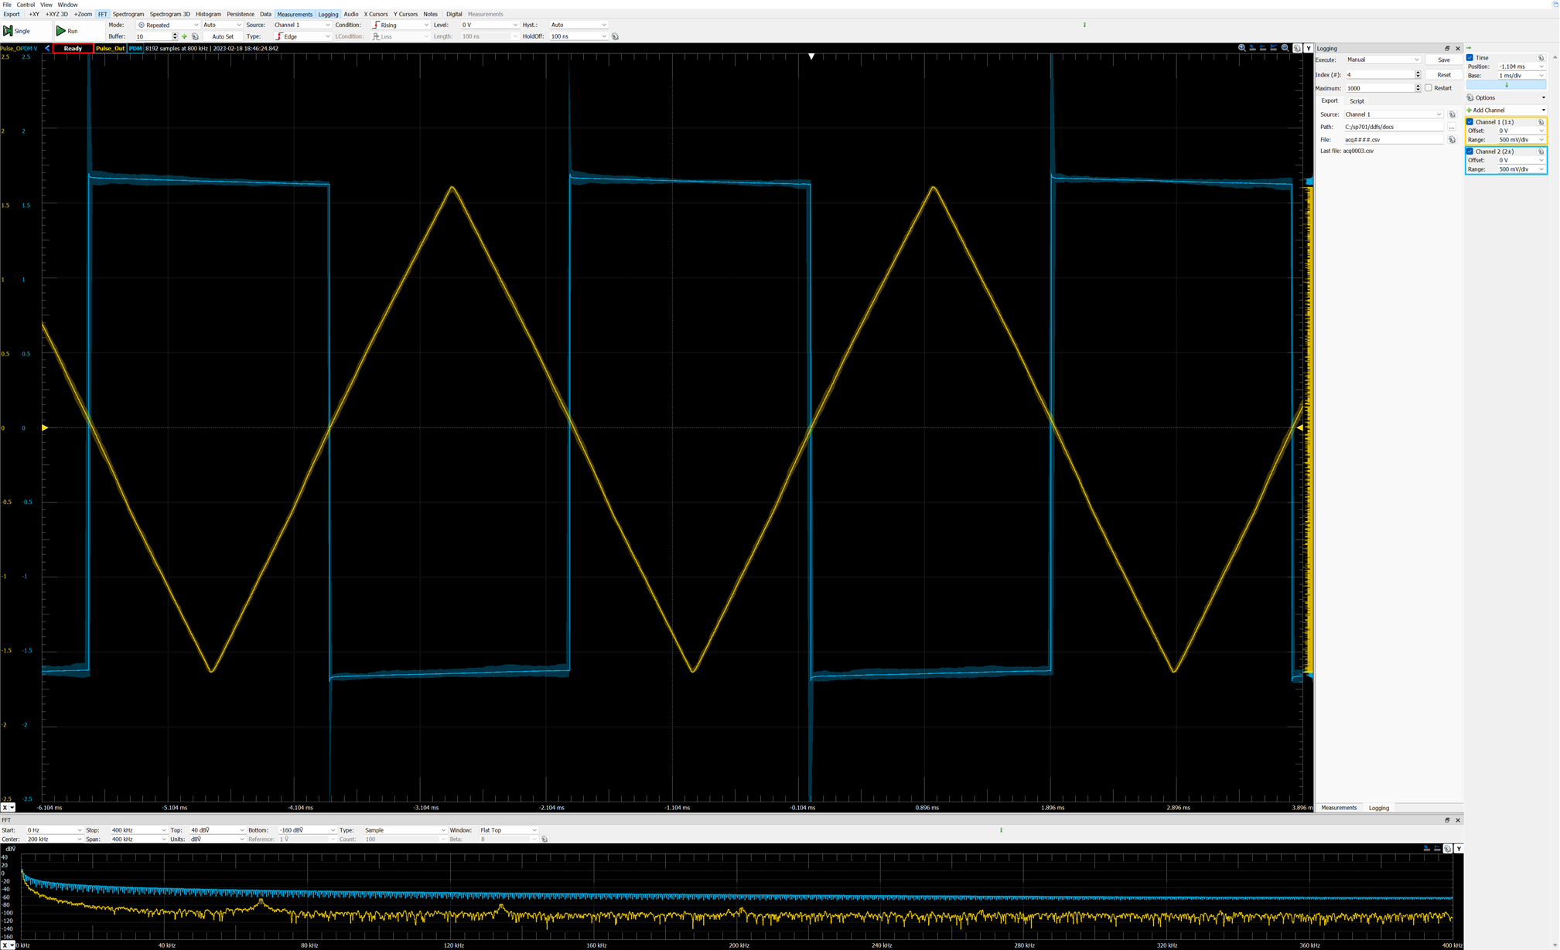Expand the Options menu
Screen dimensions: 1560x950
1506,98
